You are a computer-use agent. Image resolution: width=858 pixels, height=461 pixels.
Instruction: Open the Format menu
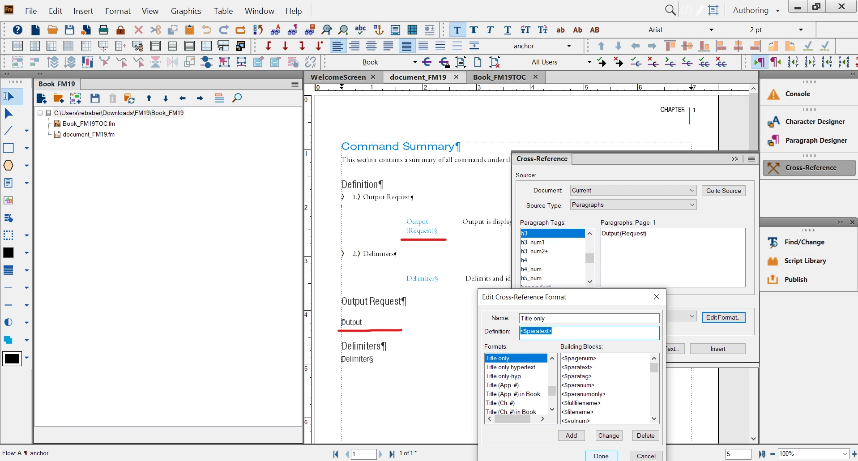[x=118, y=11]
